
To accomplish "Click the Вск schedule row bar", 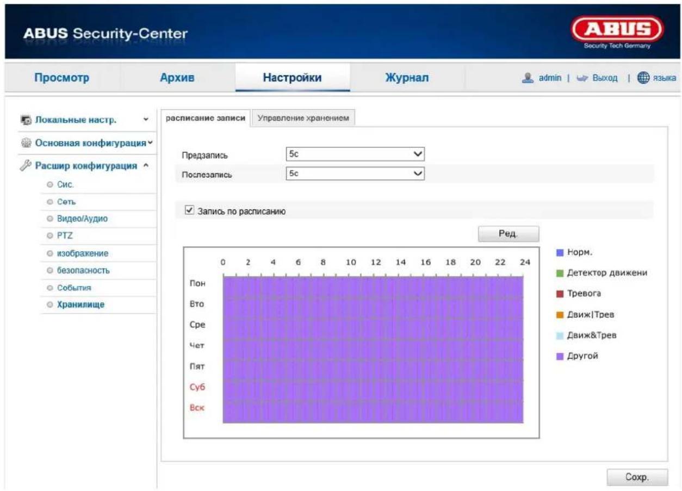I will coord(373,412).
